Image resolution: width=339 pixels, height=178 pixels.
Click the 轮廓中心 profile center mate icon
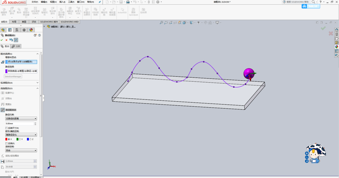3,93
